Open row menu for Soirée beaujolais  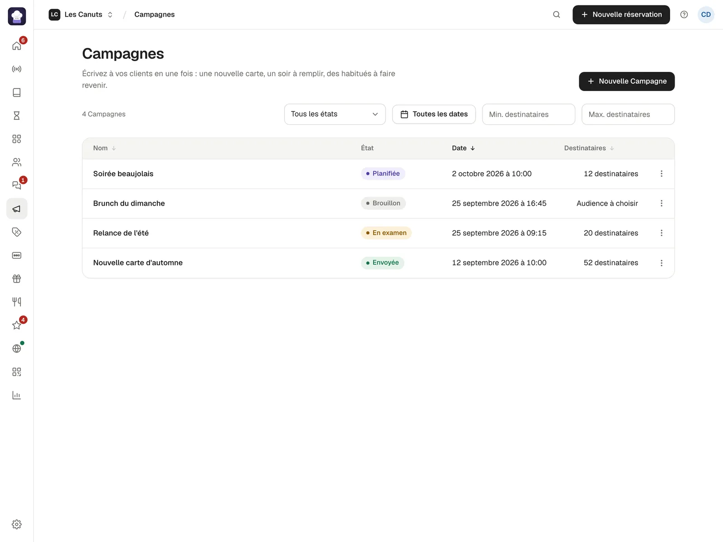pyautogui.click(x=662, y=174)
